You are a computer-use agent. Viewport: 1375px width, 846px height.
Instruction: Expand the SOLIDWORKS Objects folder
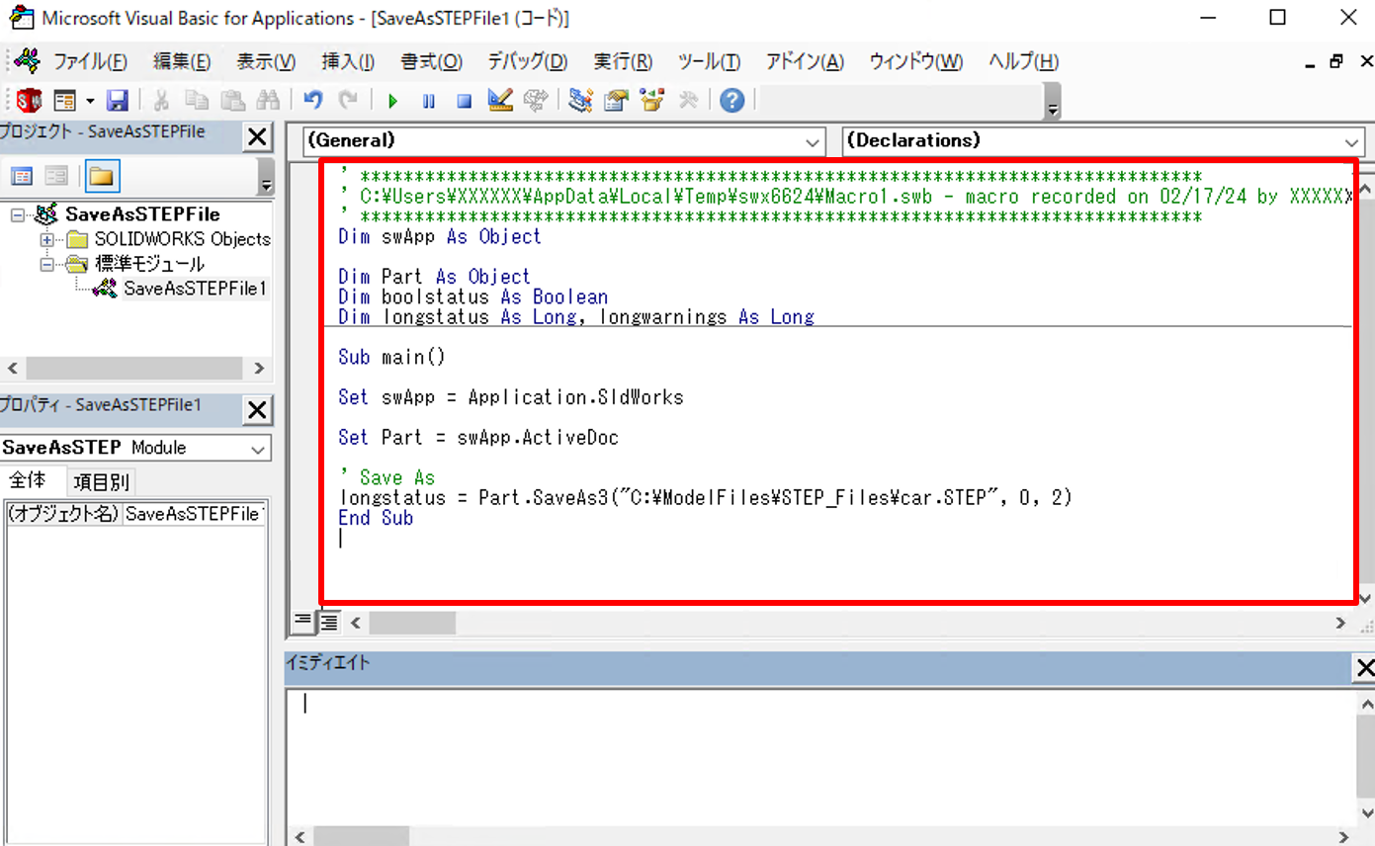[47, 239]
